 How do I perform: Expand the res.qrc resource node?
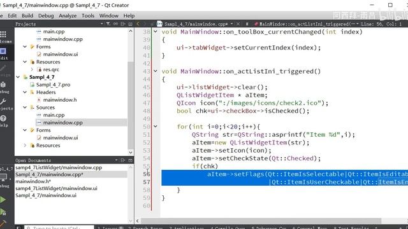[32, 69]
